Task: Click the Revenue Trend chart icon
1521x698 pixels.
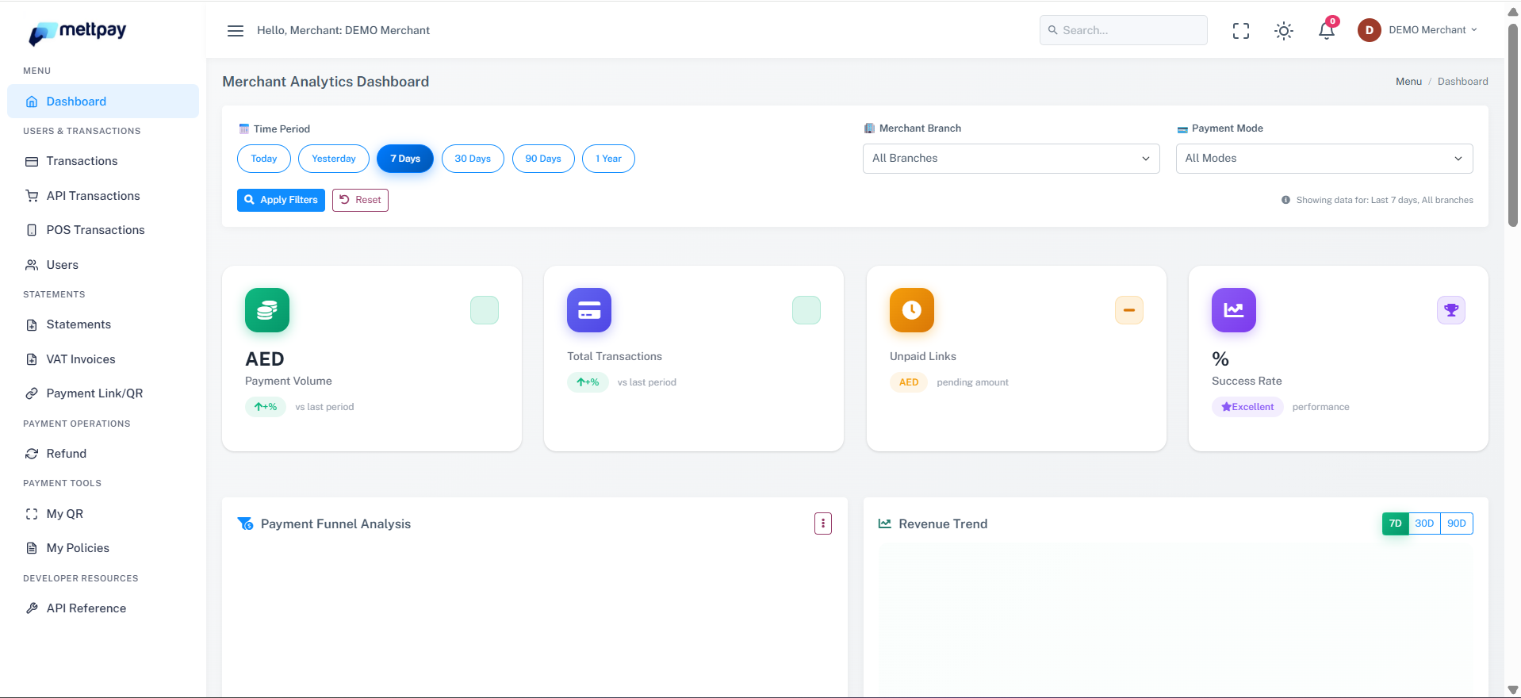Action: [885, 523]
